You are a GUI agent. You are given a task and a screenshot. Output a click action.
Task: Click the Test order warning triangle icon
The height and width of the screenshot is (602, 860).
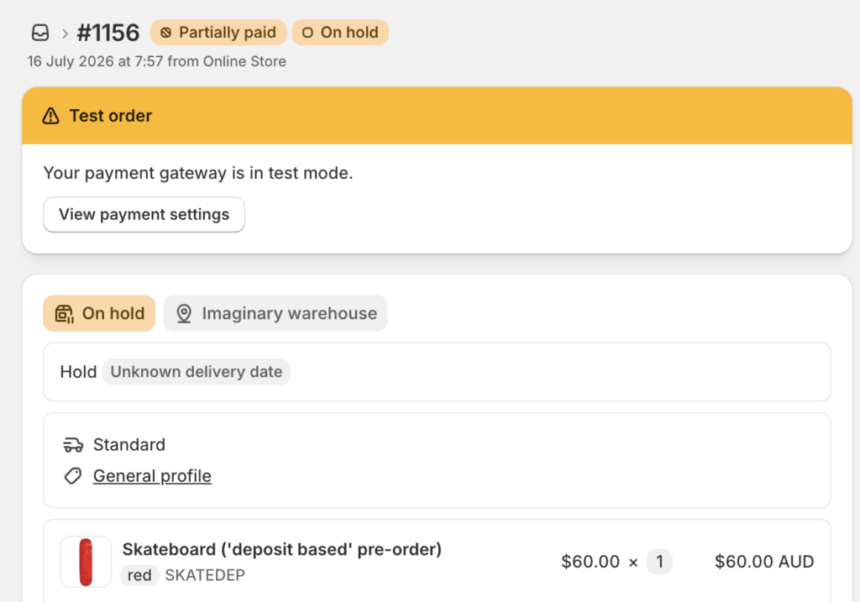coord(50,116)
